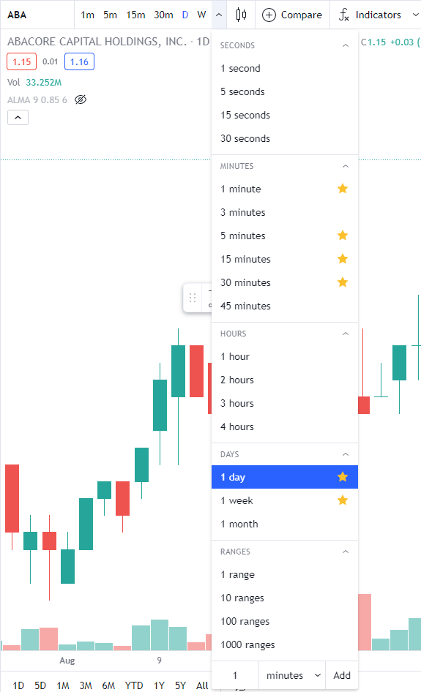Click the Add custom interval button
The height and width of the screenshot is (692, 421).
(341, 675)
